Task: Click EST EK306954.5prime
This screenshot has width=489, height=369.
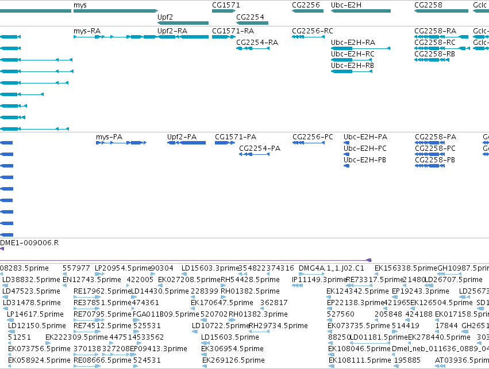Action: [232, 349]
